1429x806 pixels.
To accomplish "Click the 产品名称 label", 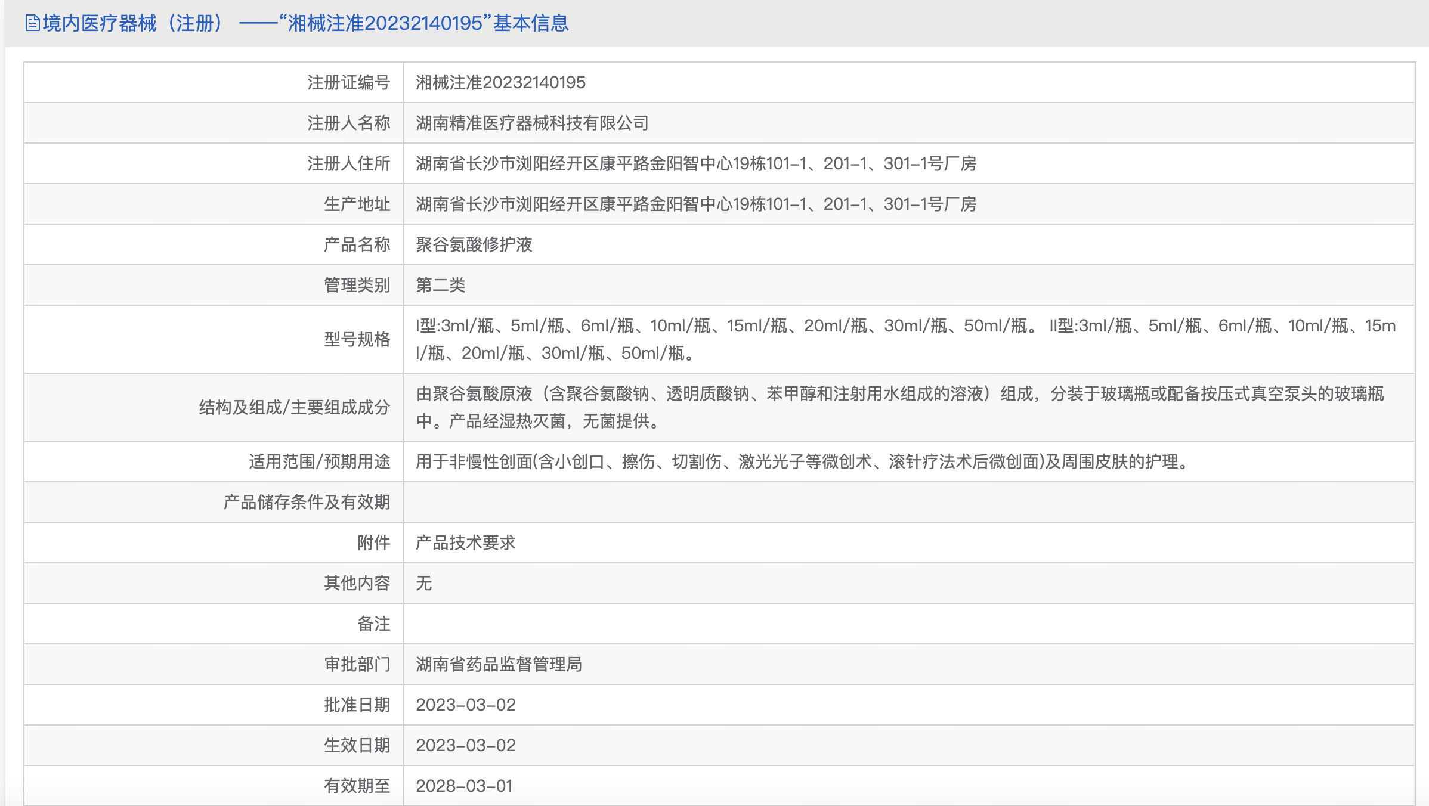I will coord(357,244).
